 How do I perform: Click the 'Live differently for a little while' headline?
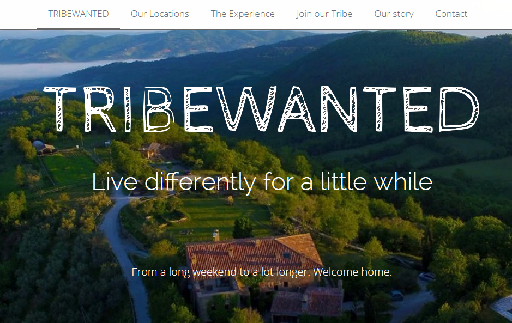[x=262, y=182]
